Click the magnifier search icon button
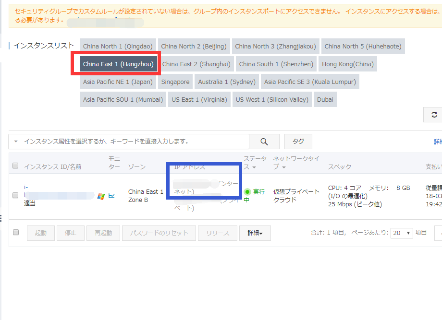442x320 pixels. coord(264,142)
